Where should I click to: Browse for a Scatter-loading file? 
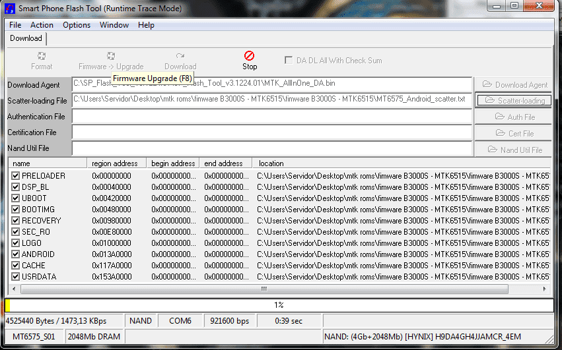(x=513, y=101)
